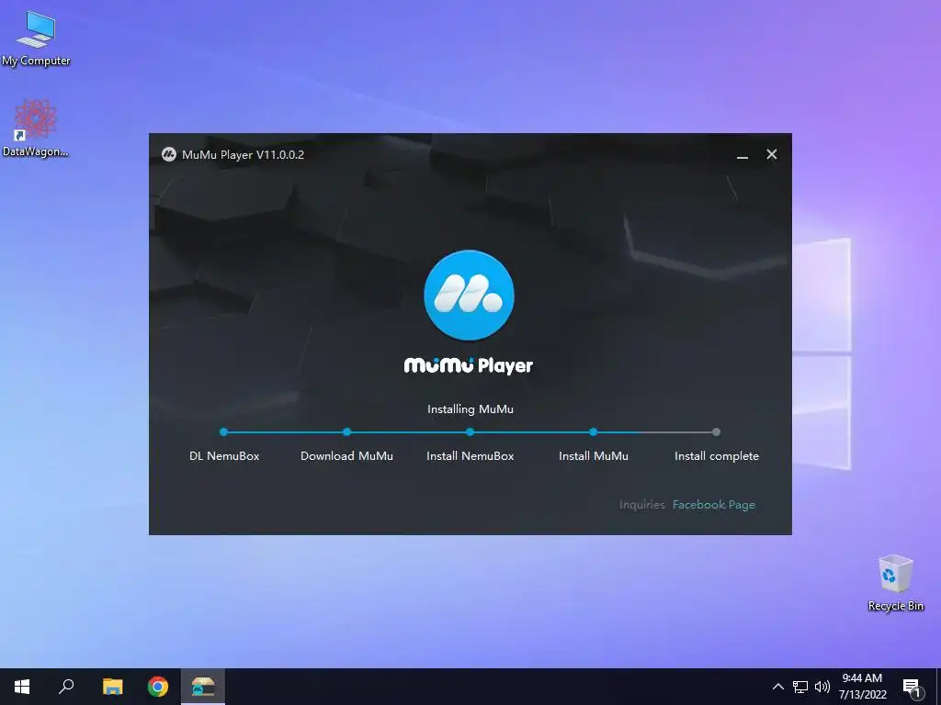This screenshot has width=941, height=705.
Task: Launch Google Chrome from the taskbar
Action: [x=158, y=687]
